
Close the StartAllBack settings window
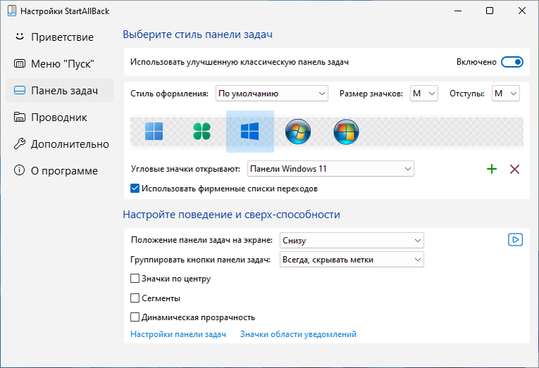pos(522,11)
